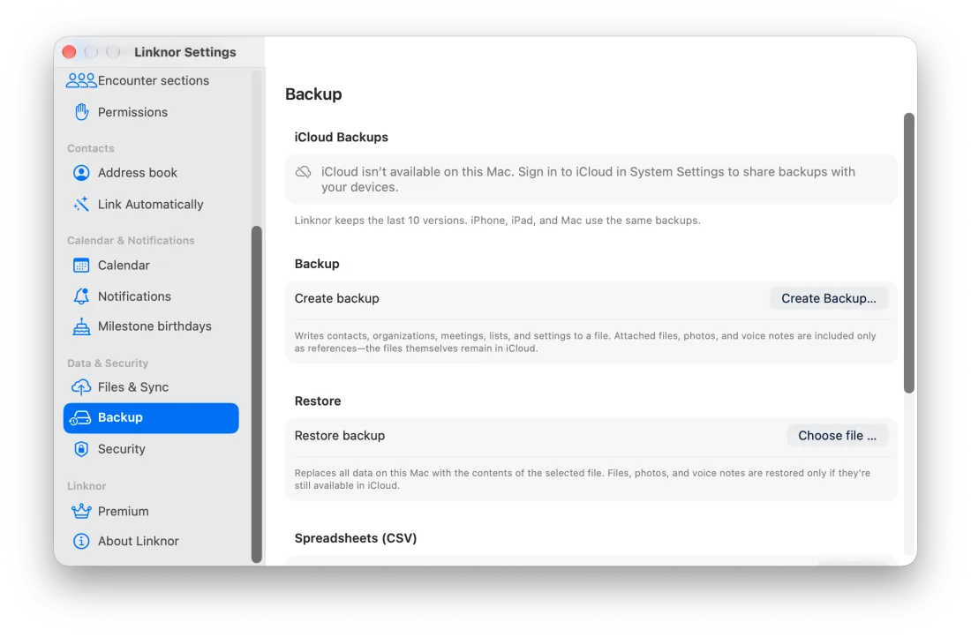This screenshot has height=637, width=971.
Task: Select Address book in sidebar
Action: tap(151, 173)
